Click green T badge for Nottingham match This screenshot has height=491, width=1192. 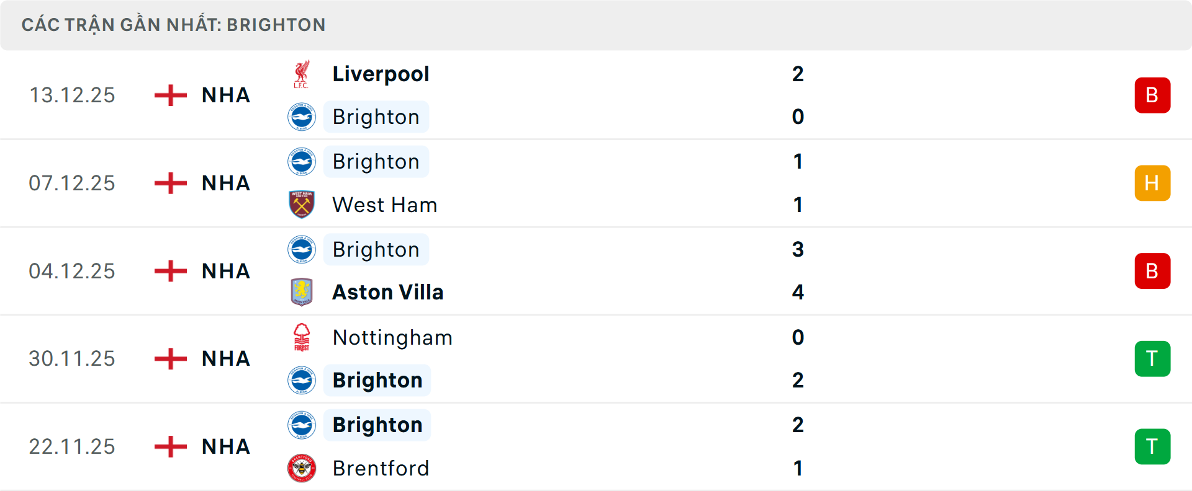point(1152,359)
